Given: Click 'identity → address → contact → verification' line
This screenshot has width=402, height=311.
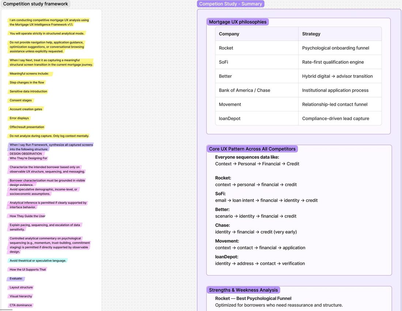Looking at the screenshot, I should pos(260,263).
